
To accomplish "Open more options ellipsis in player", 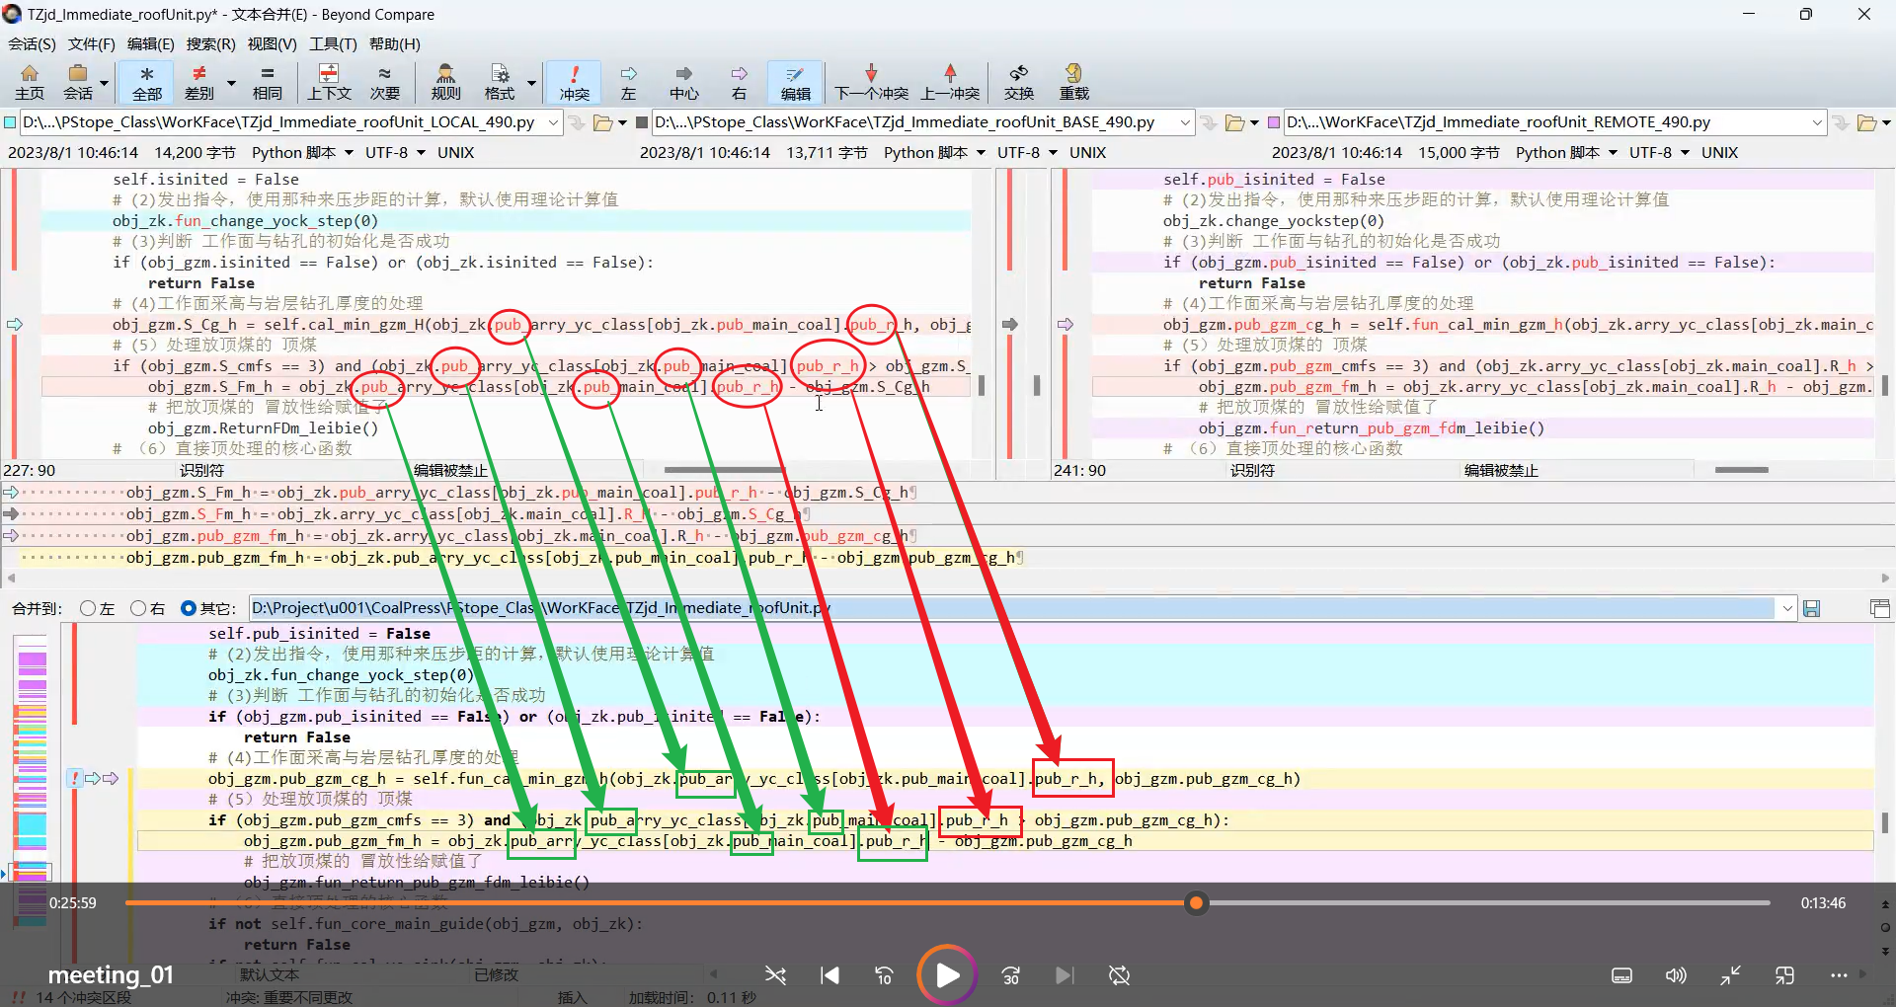I will [1839, 975].
